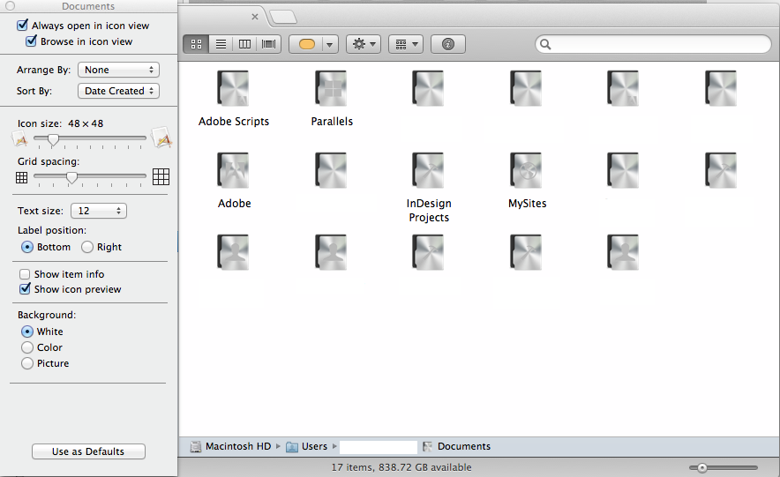Open the item arrangement menu

pyautogui.click(x=406, y=44)
